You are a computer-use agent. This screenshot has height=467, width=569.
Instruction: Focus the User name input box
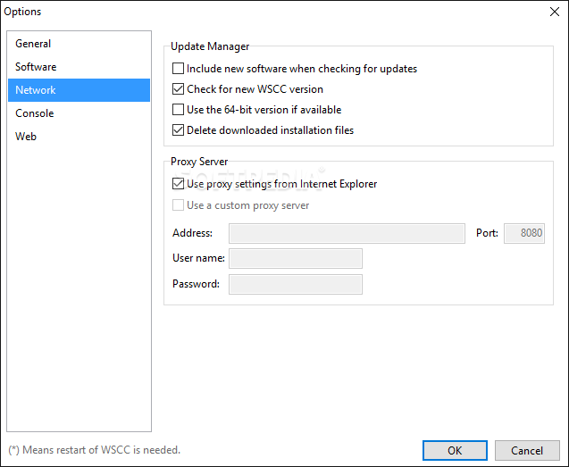click(296, 259)
